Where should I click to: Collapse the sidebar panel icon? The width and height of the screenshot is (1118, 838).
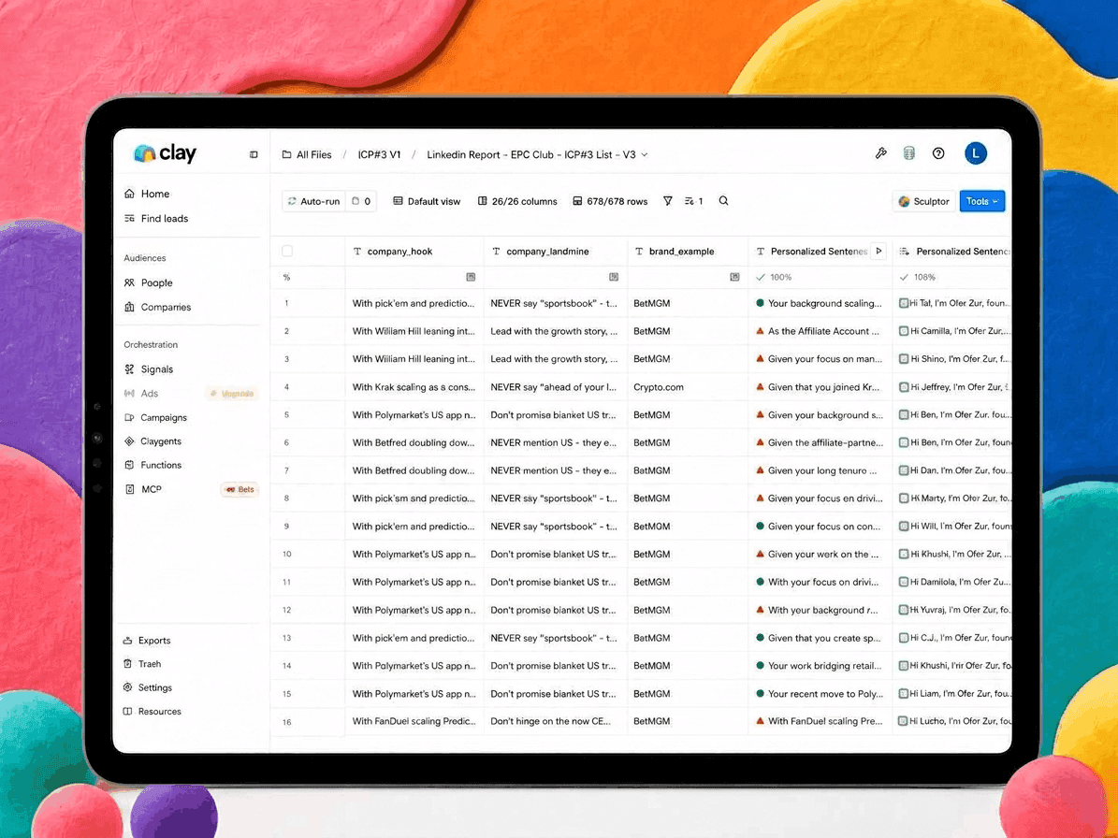pyautogui.click(x=254, y=154)
